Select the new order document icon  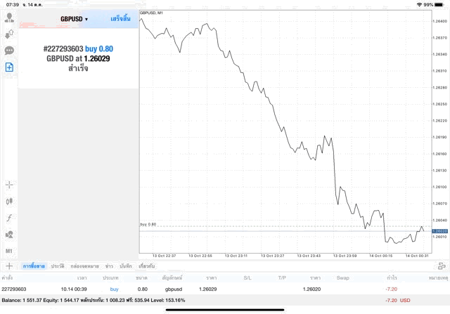point(9,67)
